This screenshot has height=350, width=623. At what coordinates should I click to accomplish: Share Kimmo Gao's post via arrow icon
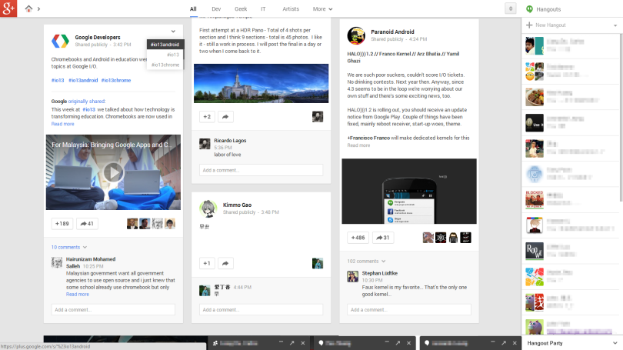[x=225, y=263]
